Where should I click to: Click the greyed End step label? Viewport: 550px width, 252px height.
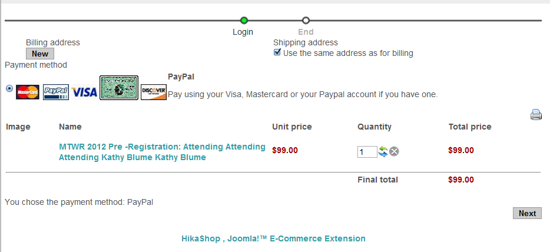[x=306, y=32]
